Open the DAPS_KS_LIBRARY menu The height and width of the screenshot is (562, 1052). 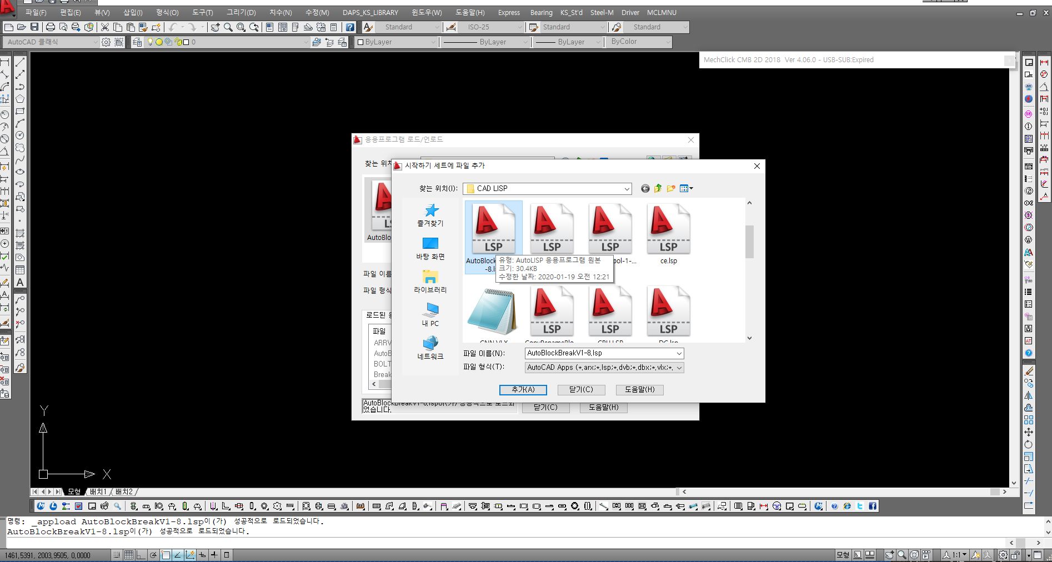coord(370,12)
